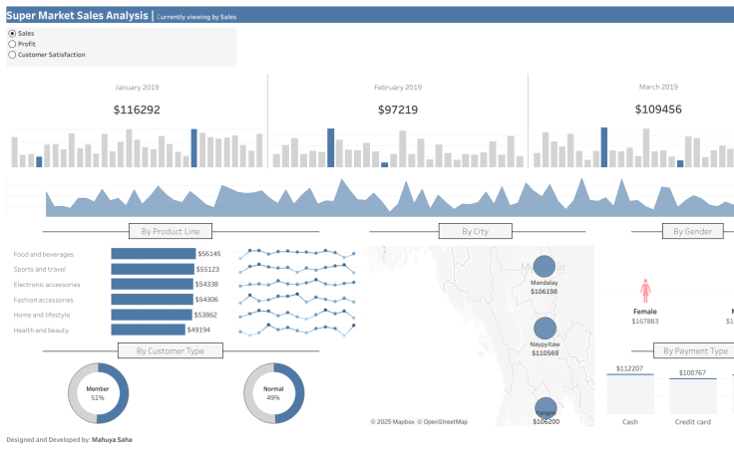Choose Customer Satisfaction radio option
The image size is (734, 452).
coord(12,55)
